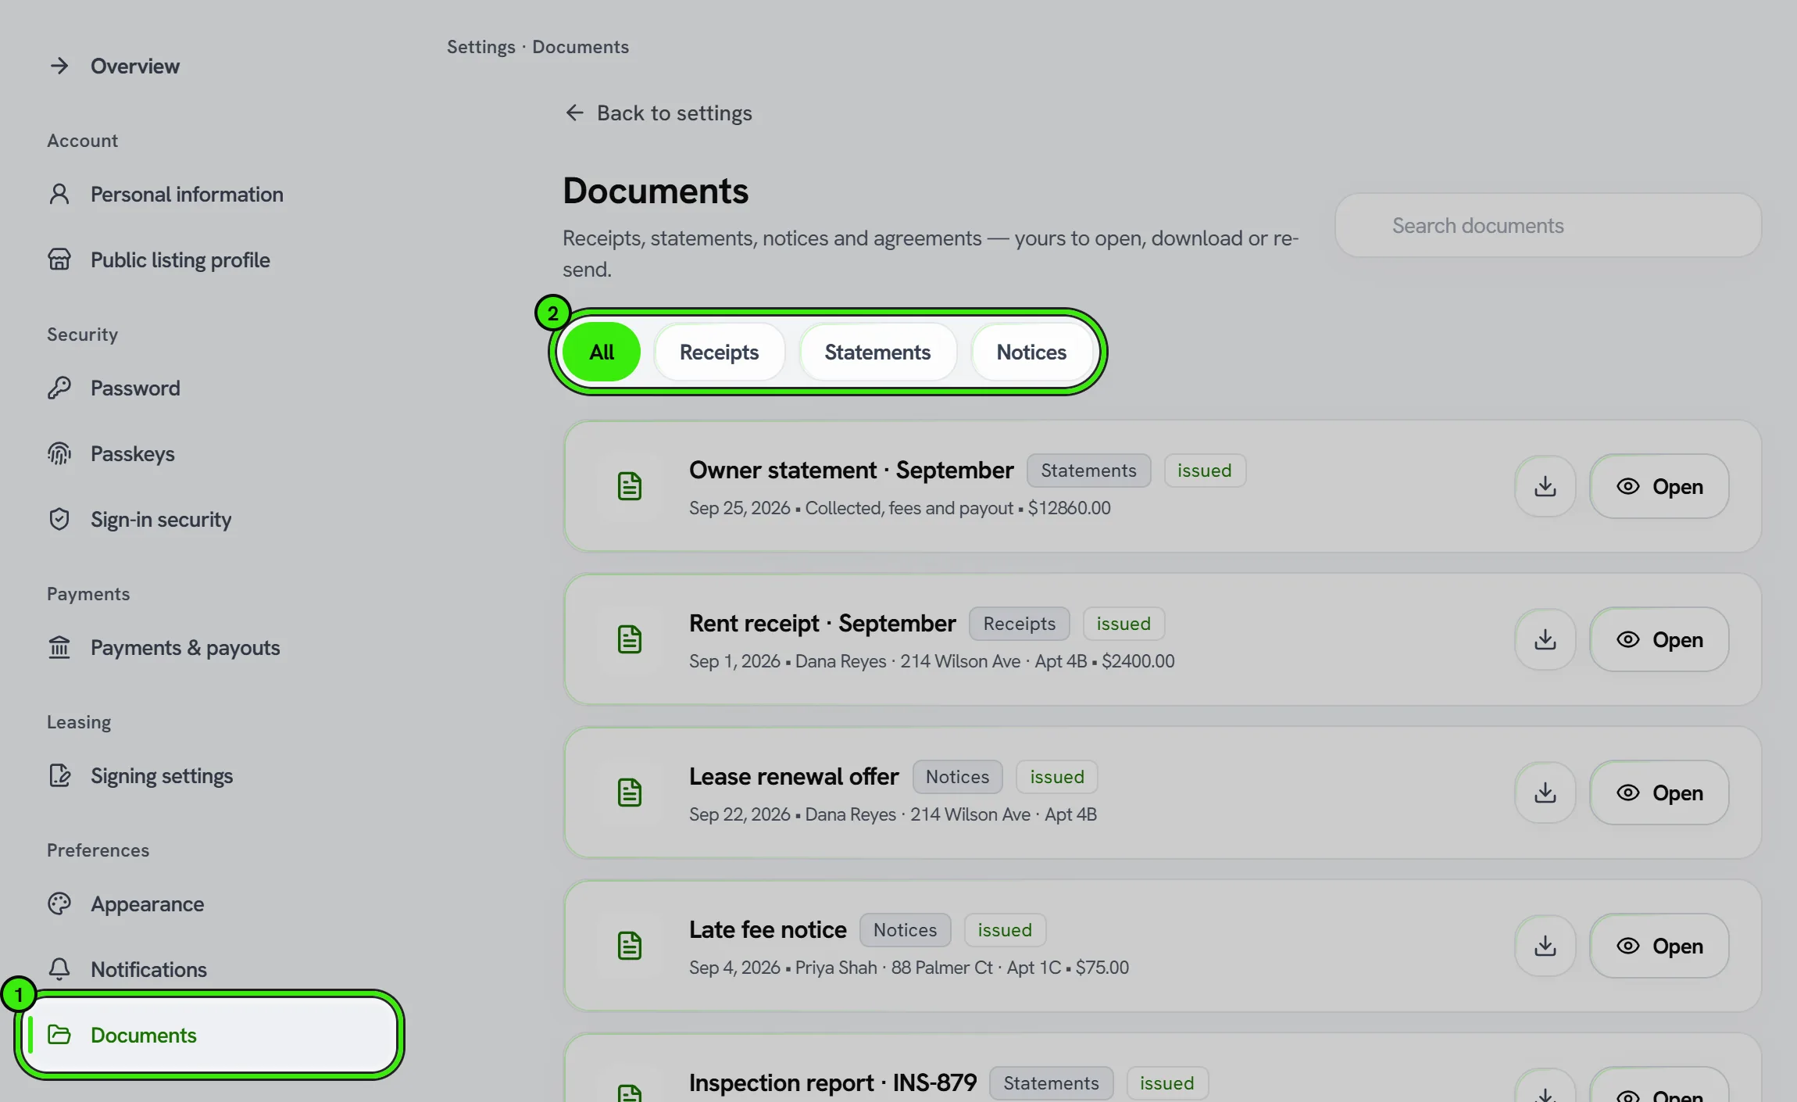The height and width of the screenshot is (1102, 1797).
Task: Click the issued badge on Owner statement
Action: point(1204,470)
